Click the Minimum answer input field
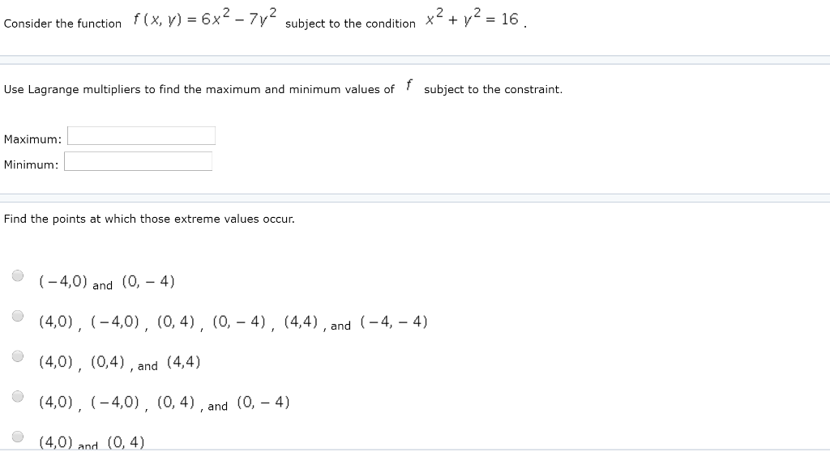This screenshot has height=456, width=830. (138, 161)
